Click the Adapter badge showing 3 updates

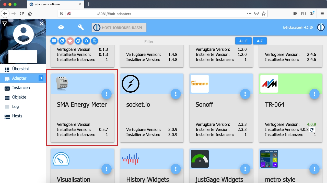point(41,78)
